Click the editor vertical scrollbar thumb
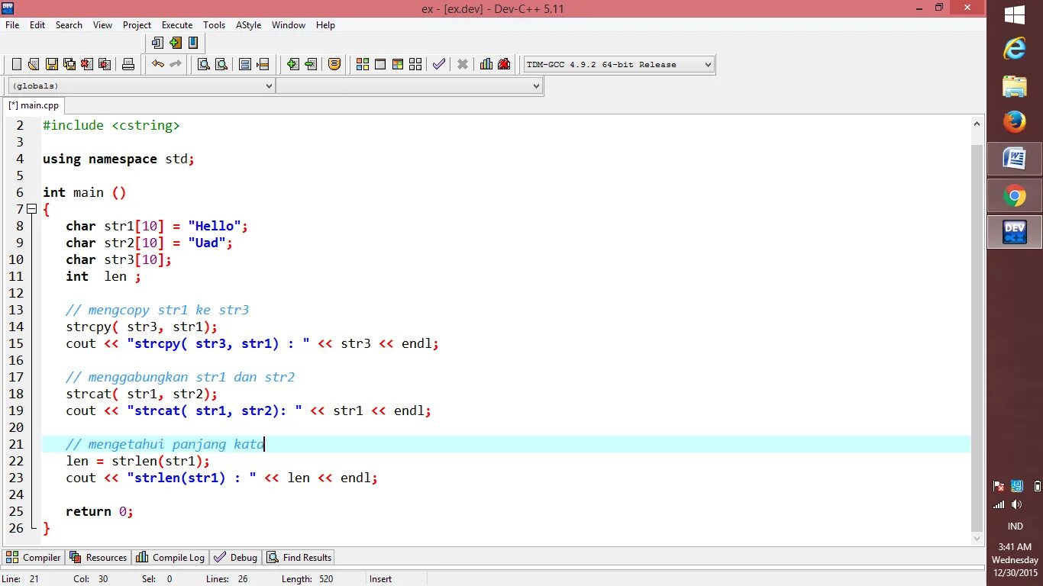 (977, 336)
